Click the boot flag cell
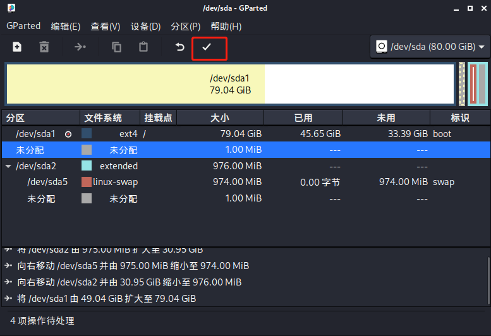This screenshot has width=491, height=336. [442, 134]
